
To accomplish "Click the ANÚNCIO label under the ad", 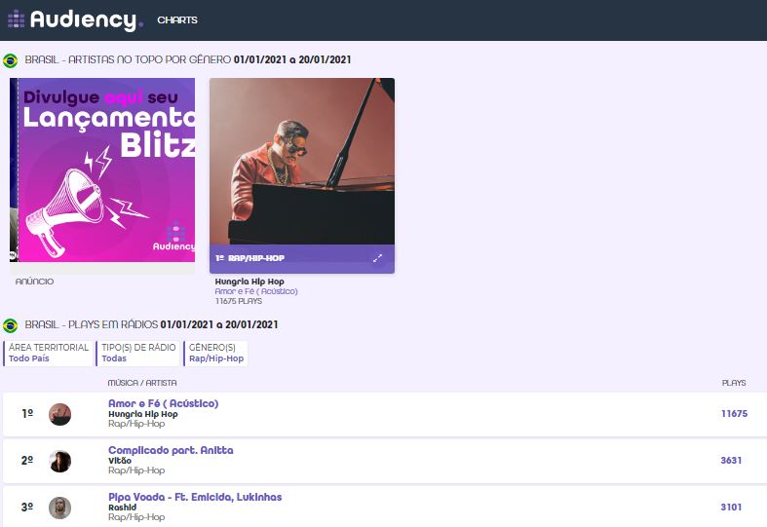I will [34, 282].
